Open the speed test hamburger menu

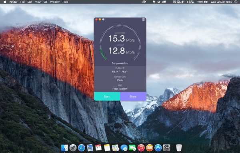tap(144, 20)
